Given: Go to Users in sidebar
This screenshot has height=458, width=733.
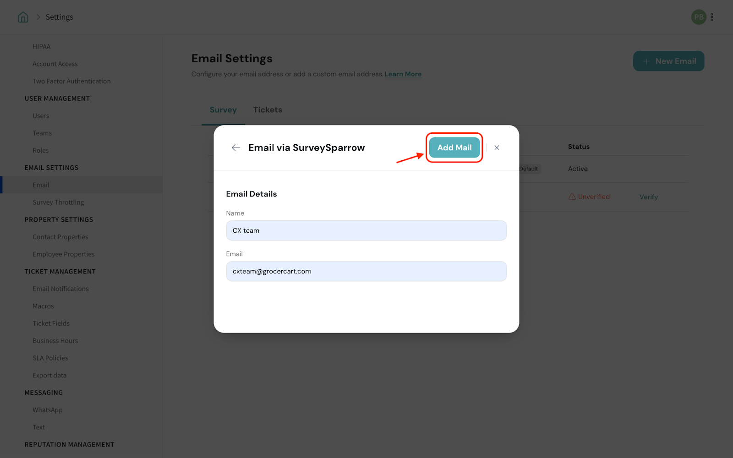Looking at the screenshot, I should [x=41, y=116].
